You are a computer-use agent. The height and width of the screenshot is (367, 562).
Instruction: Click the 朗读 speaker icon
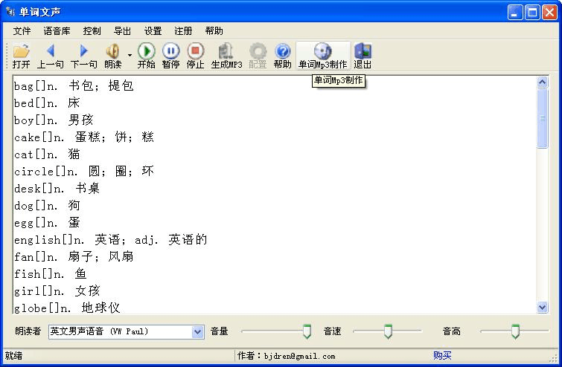(x=113, y=56)
